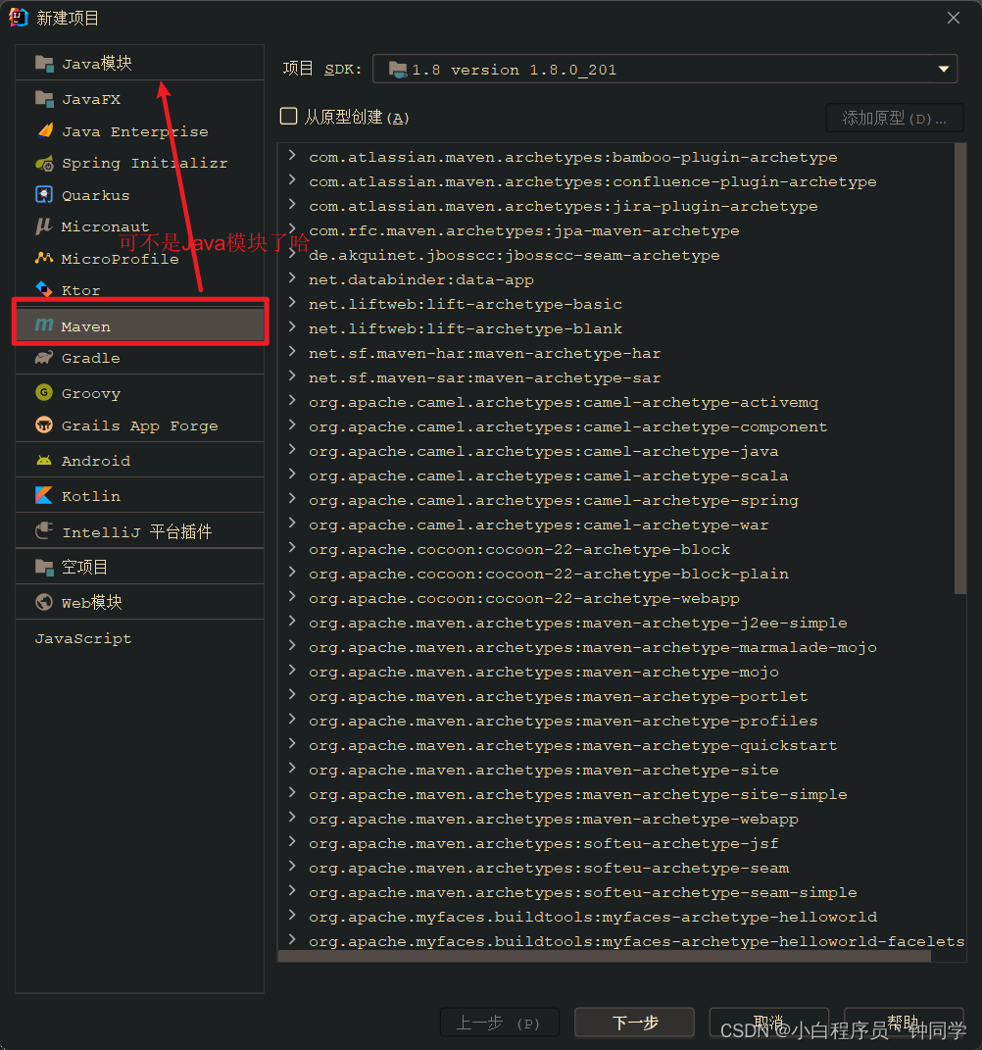Click the IntelliJ 平台插件 plugin icon
The height and width of the screenshot is (1050, 982).
click(44, 531)
